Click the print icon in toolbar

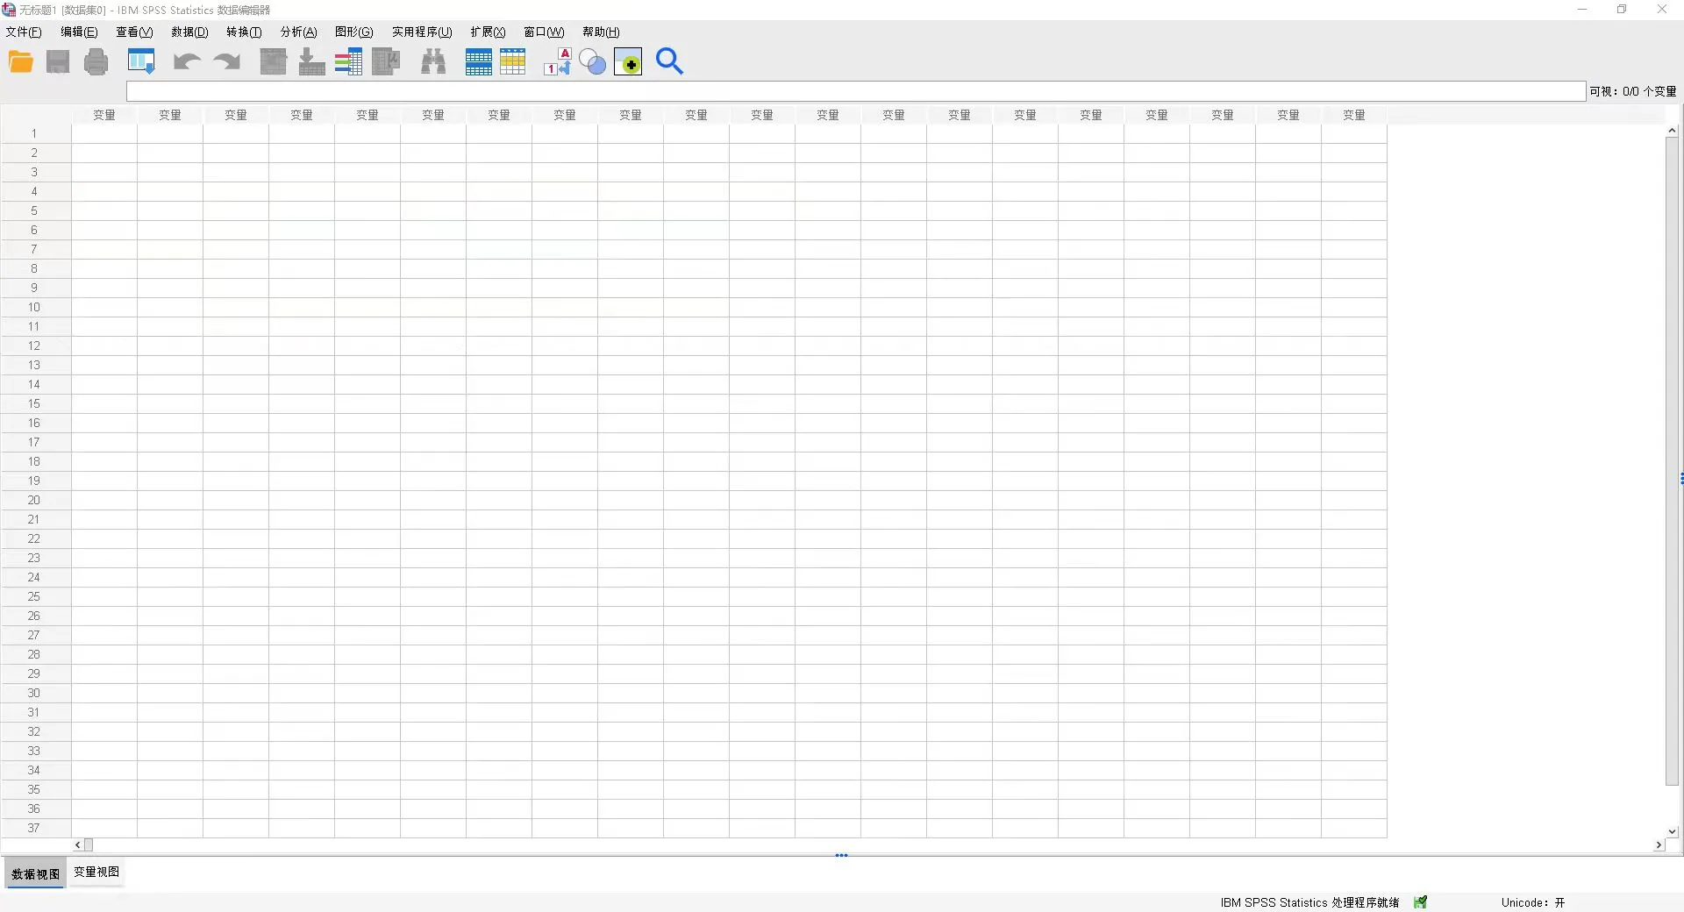96,61
